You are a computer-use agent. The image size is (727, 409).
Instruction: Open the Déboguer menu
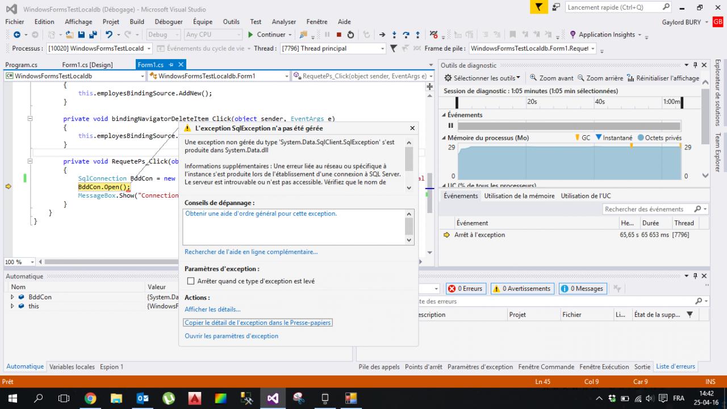[x=169, y=22]
